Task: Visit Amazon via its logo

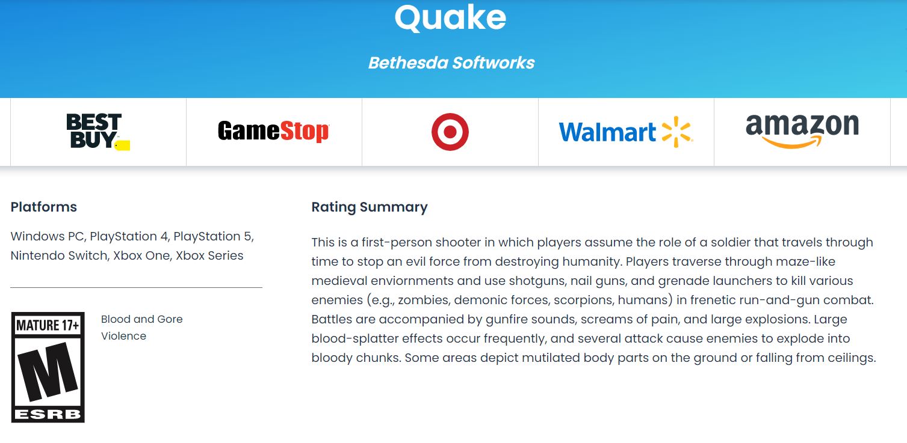Action: (802, 131)
